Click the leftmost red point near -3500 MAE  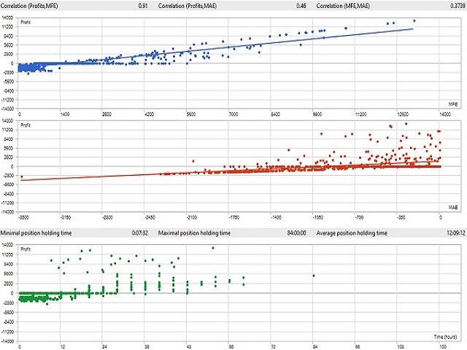22,176
